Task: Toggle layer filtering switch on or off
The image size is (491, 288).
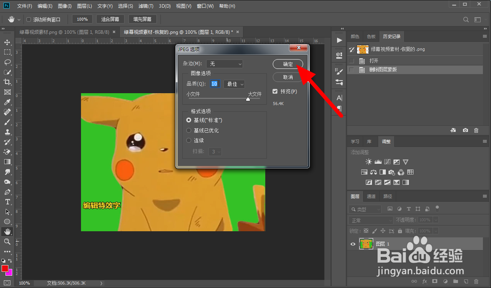Action: tap(437, 208)
